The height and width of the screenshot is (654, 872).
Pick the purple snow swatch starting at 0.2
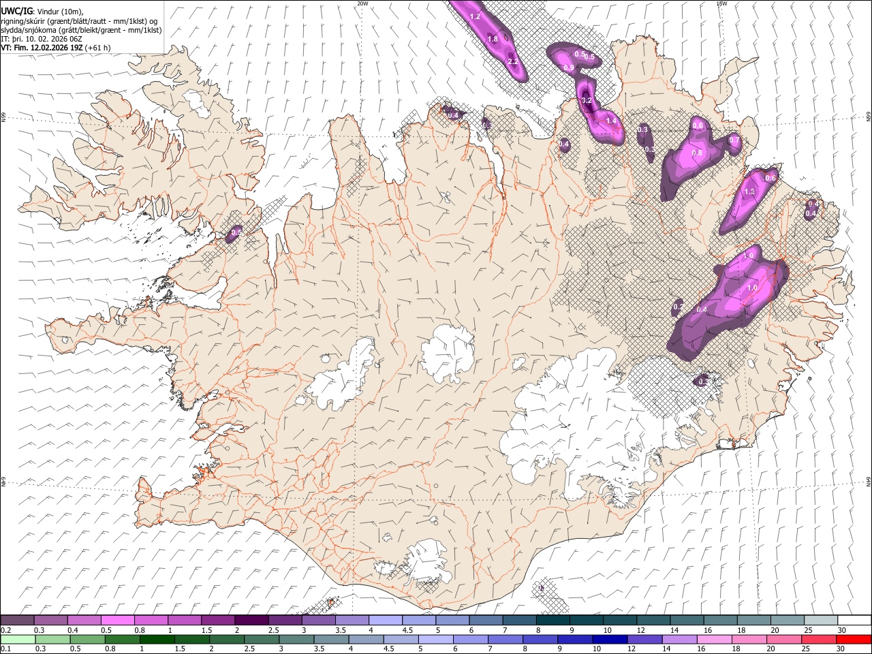(x=18, y=621)
